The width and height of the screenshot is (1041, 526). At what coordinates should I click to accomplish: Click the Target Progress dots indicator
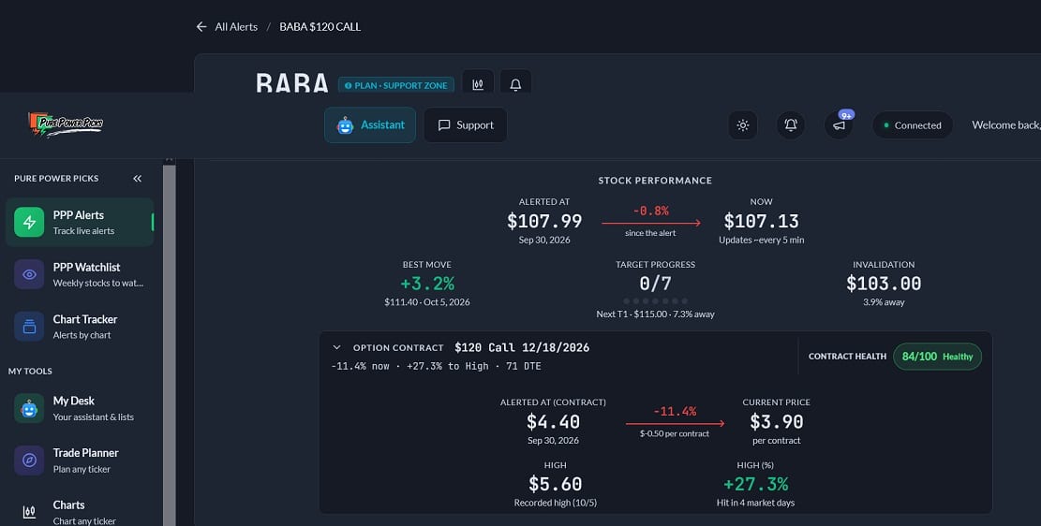click(655, 301)
